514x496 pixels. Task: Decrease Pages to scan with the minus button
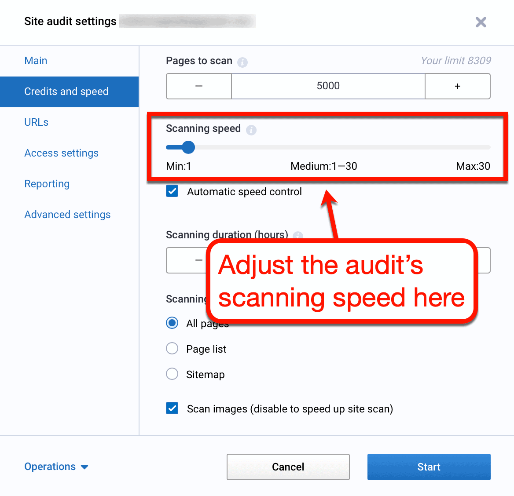[x=198, y=86]
